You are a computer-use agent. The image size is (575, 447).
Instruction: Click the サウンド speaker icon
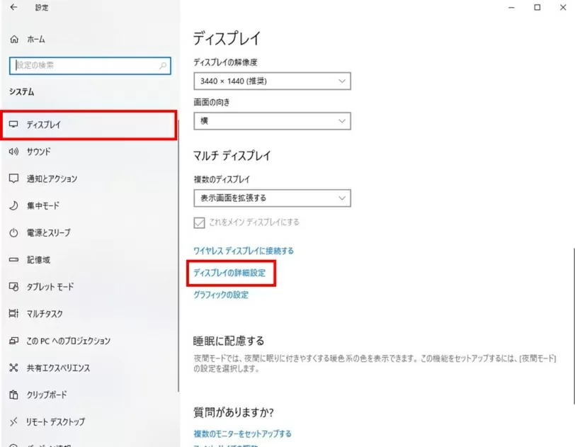point(13,151)
